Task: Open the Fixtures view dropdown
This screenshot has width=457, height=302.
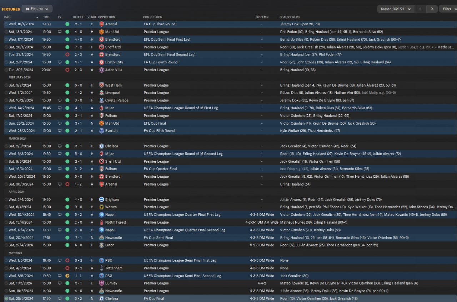Action: (x=37, y=9)
